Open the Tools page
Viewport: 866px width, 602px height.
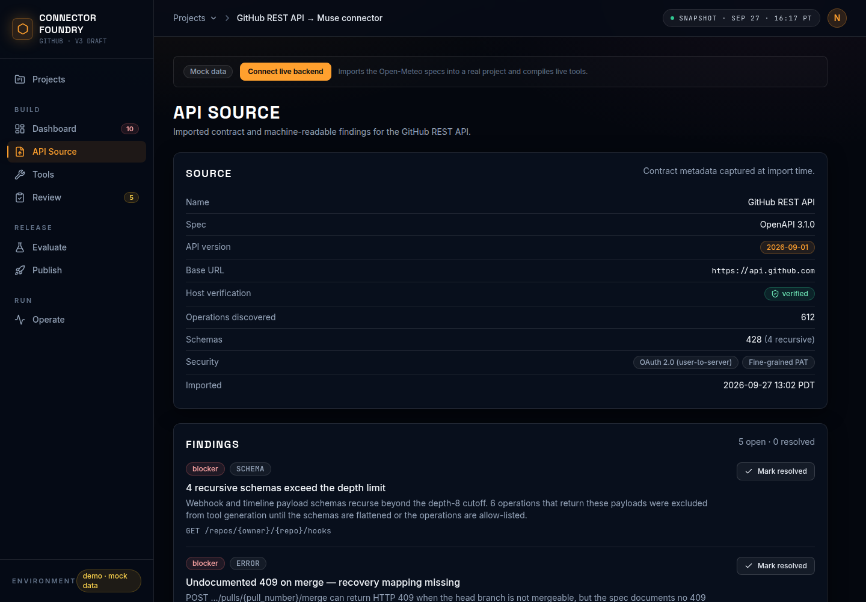coord(77,175)
